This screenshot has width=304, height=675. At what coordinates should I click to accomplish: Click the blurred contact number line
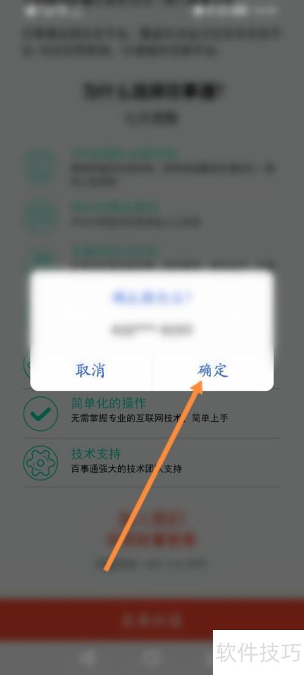click(x=151, y=563)
